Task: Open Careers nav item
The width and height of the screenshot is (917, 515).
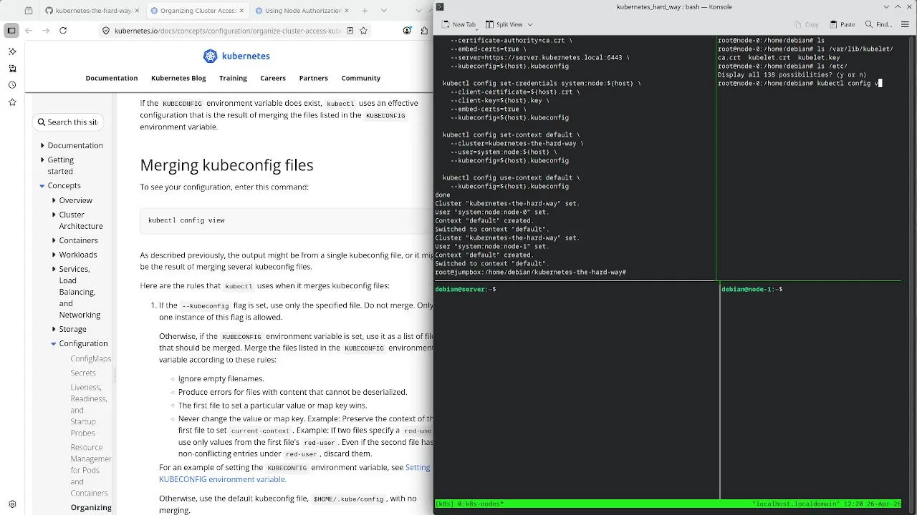Action: click(x=273, y=78)
